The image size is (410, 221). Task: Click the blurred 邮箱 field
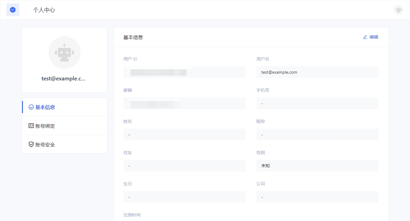(184, 103)
